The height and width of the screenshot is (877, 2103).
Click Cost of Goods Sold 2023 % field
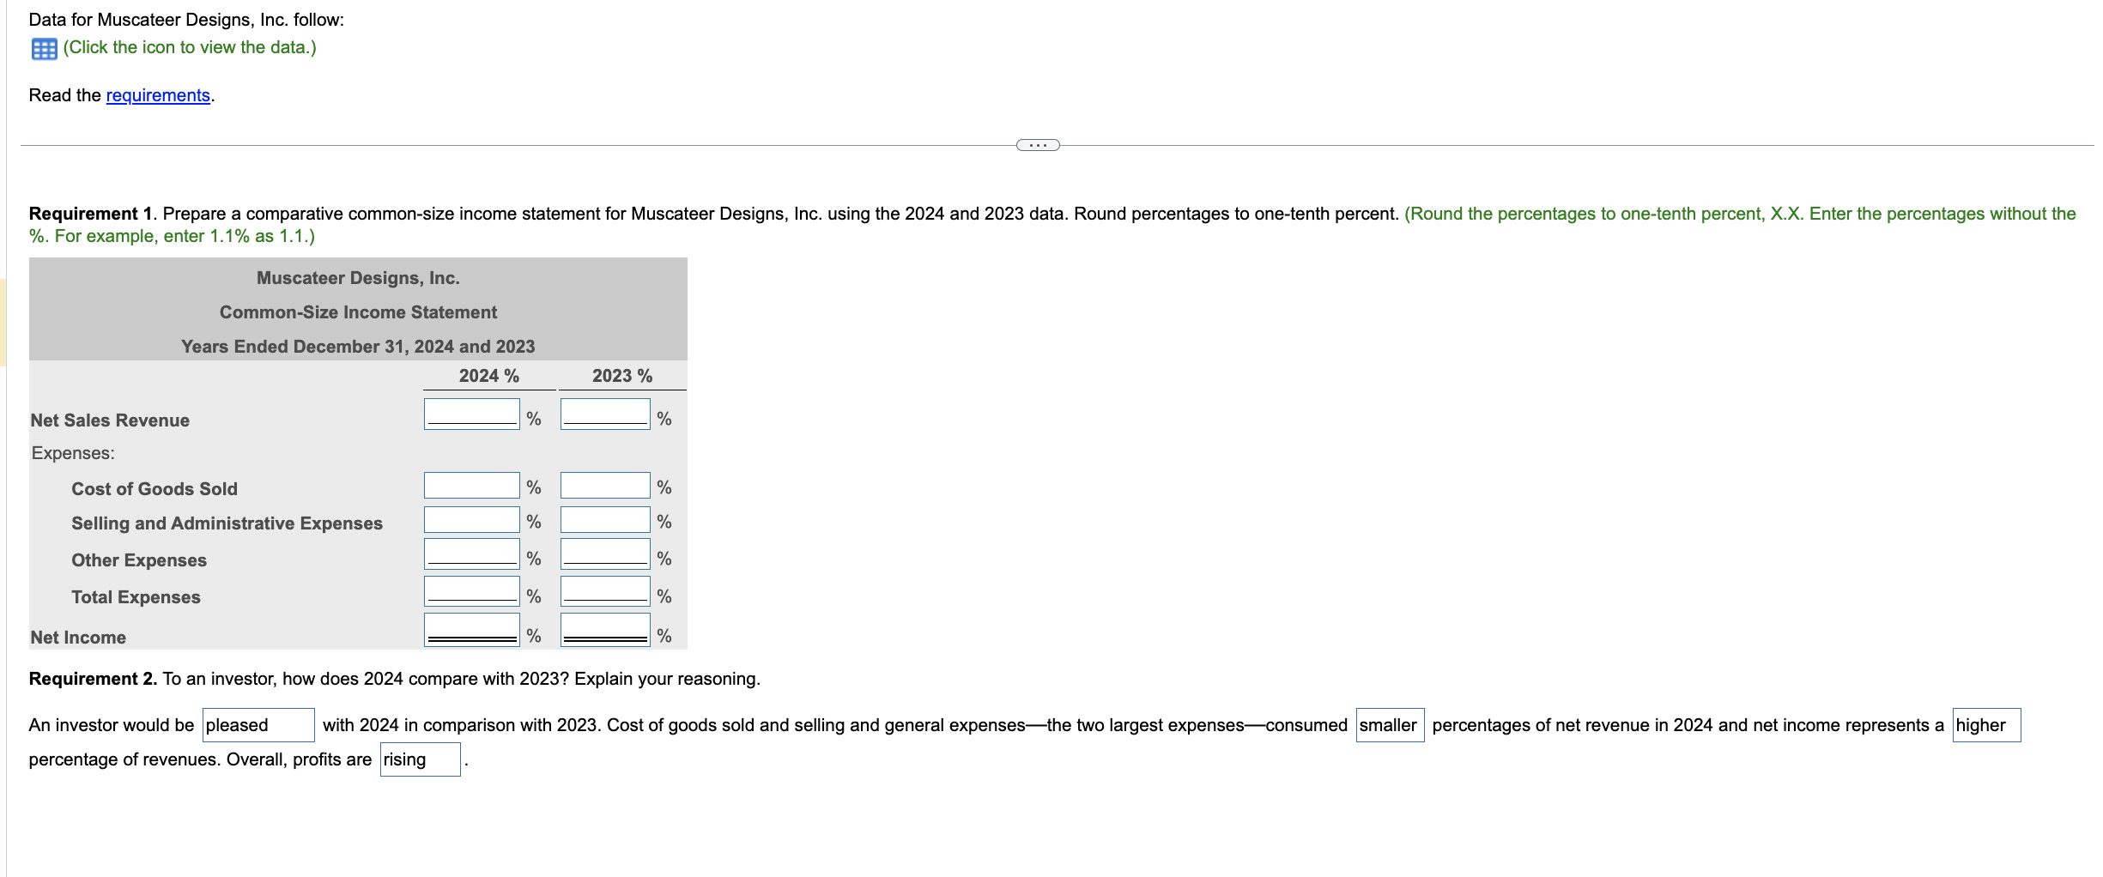point(605,485)
